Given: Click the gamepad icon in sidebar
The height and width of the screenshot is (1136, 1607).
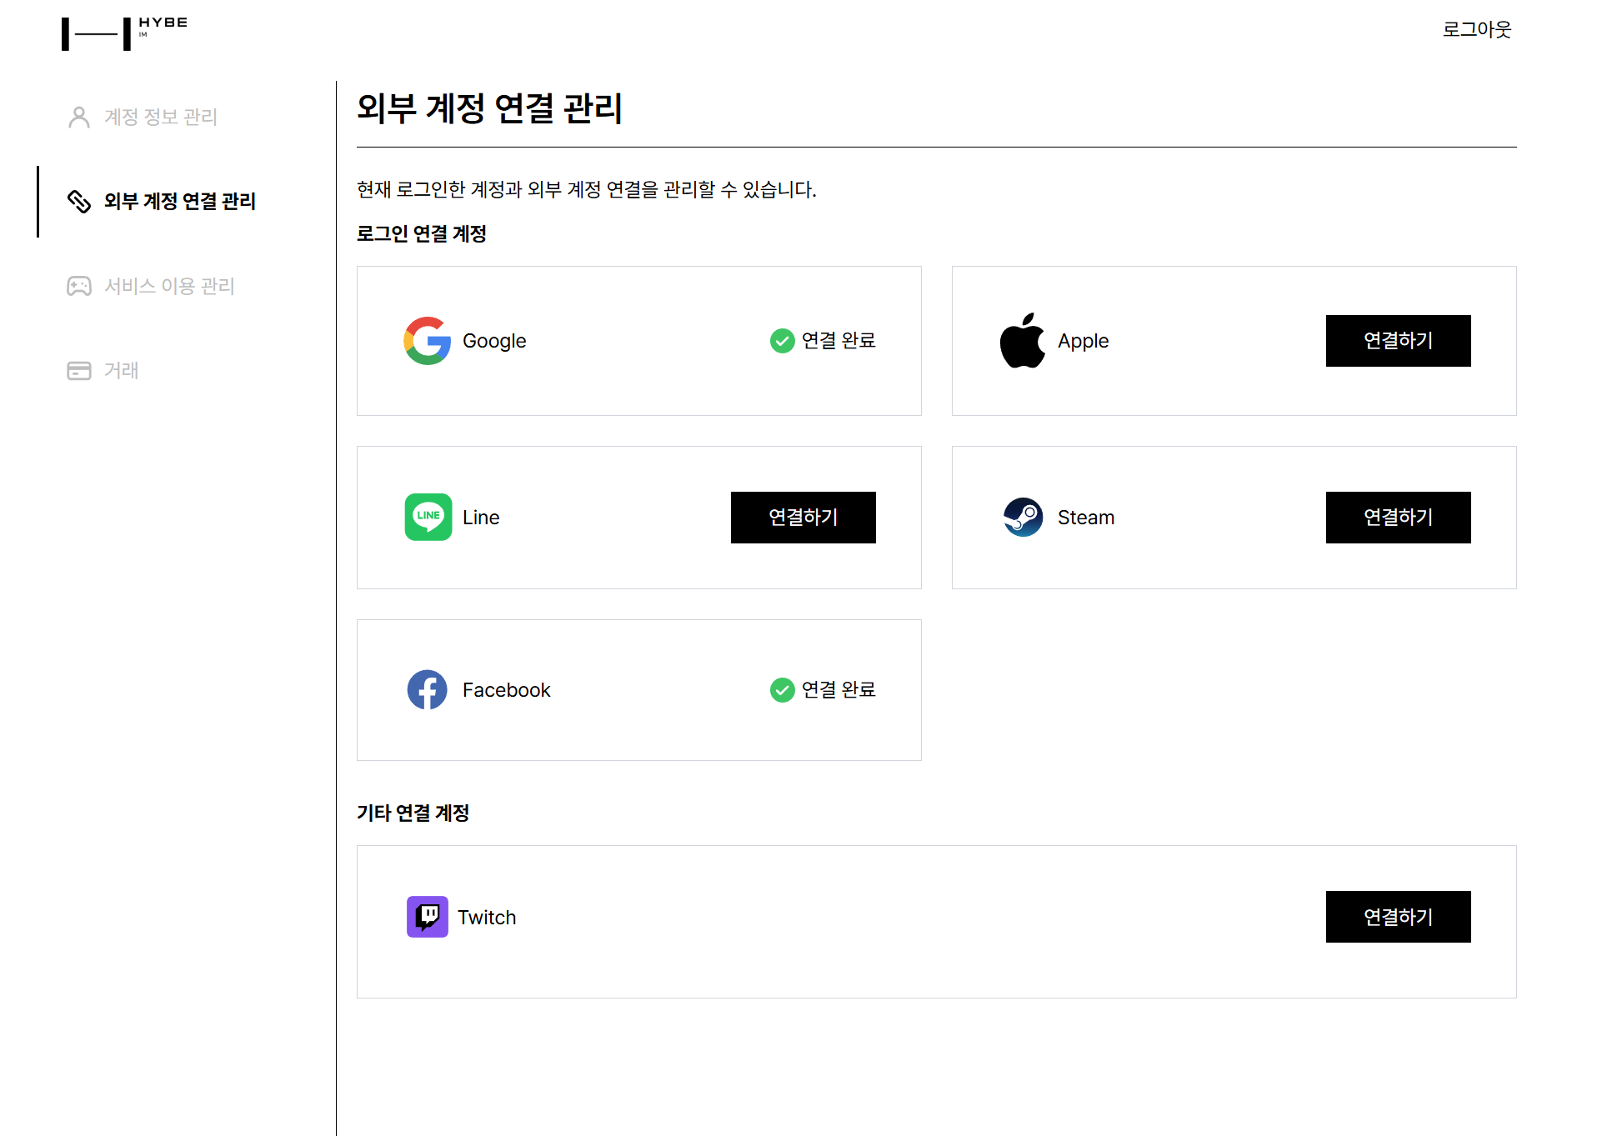Looking at the screenshot, I should point(79,286).
